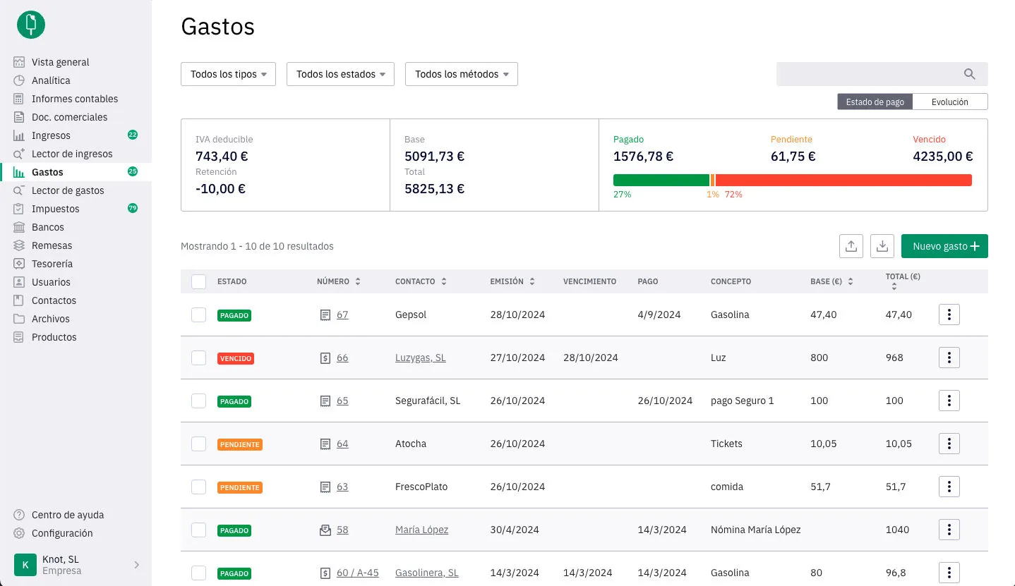The width and height of the screenshot is (1015, 586).
Task: Open three-dot menu for Luzygas expense
Action: (949, 358)
